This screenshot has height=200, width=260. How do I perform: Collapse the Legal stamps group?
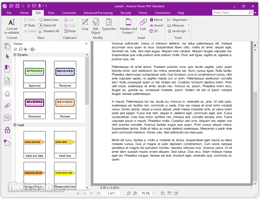click(x=15, y=125)
